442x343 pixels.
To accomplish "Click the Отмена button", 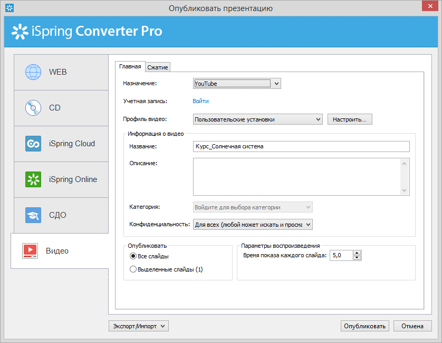I will pyautogui.click(x=412, y=326).
